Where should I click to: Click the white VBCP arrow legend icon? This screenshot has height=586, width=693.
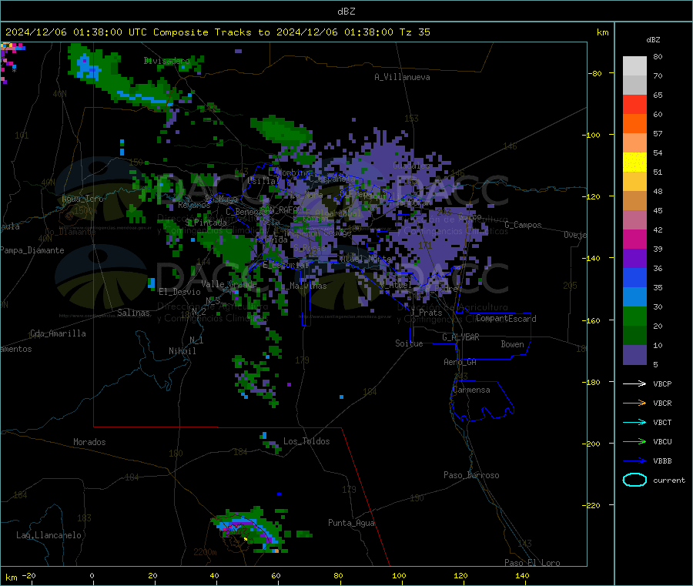point(634,383)
